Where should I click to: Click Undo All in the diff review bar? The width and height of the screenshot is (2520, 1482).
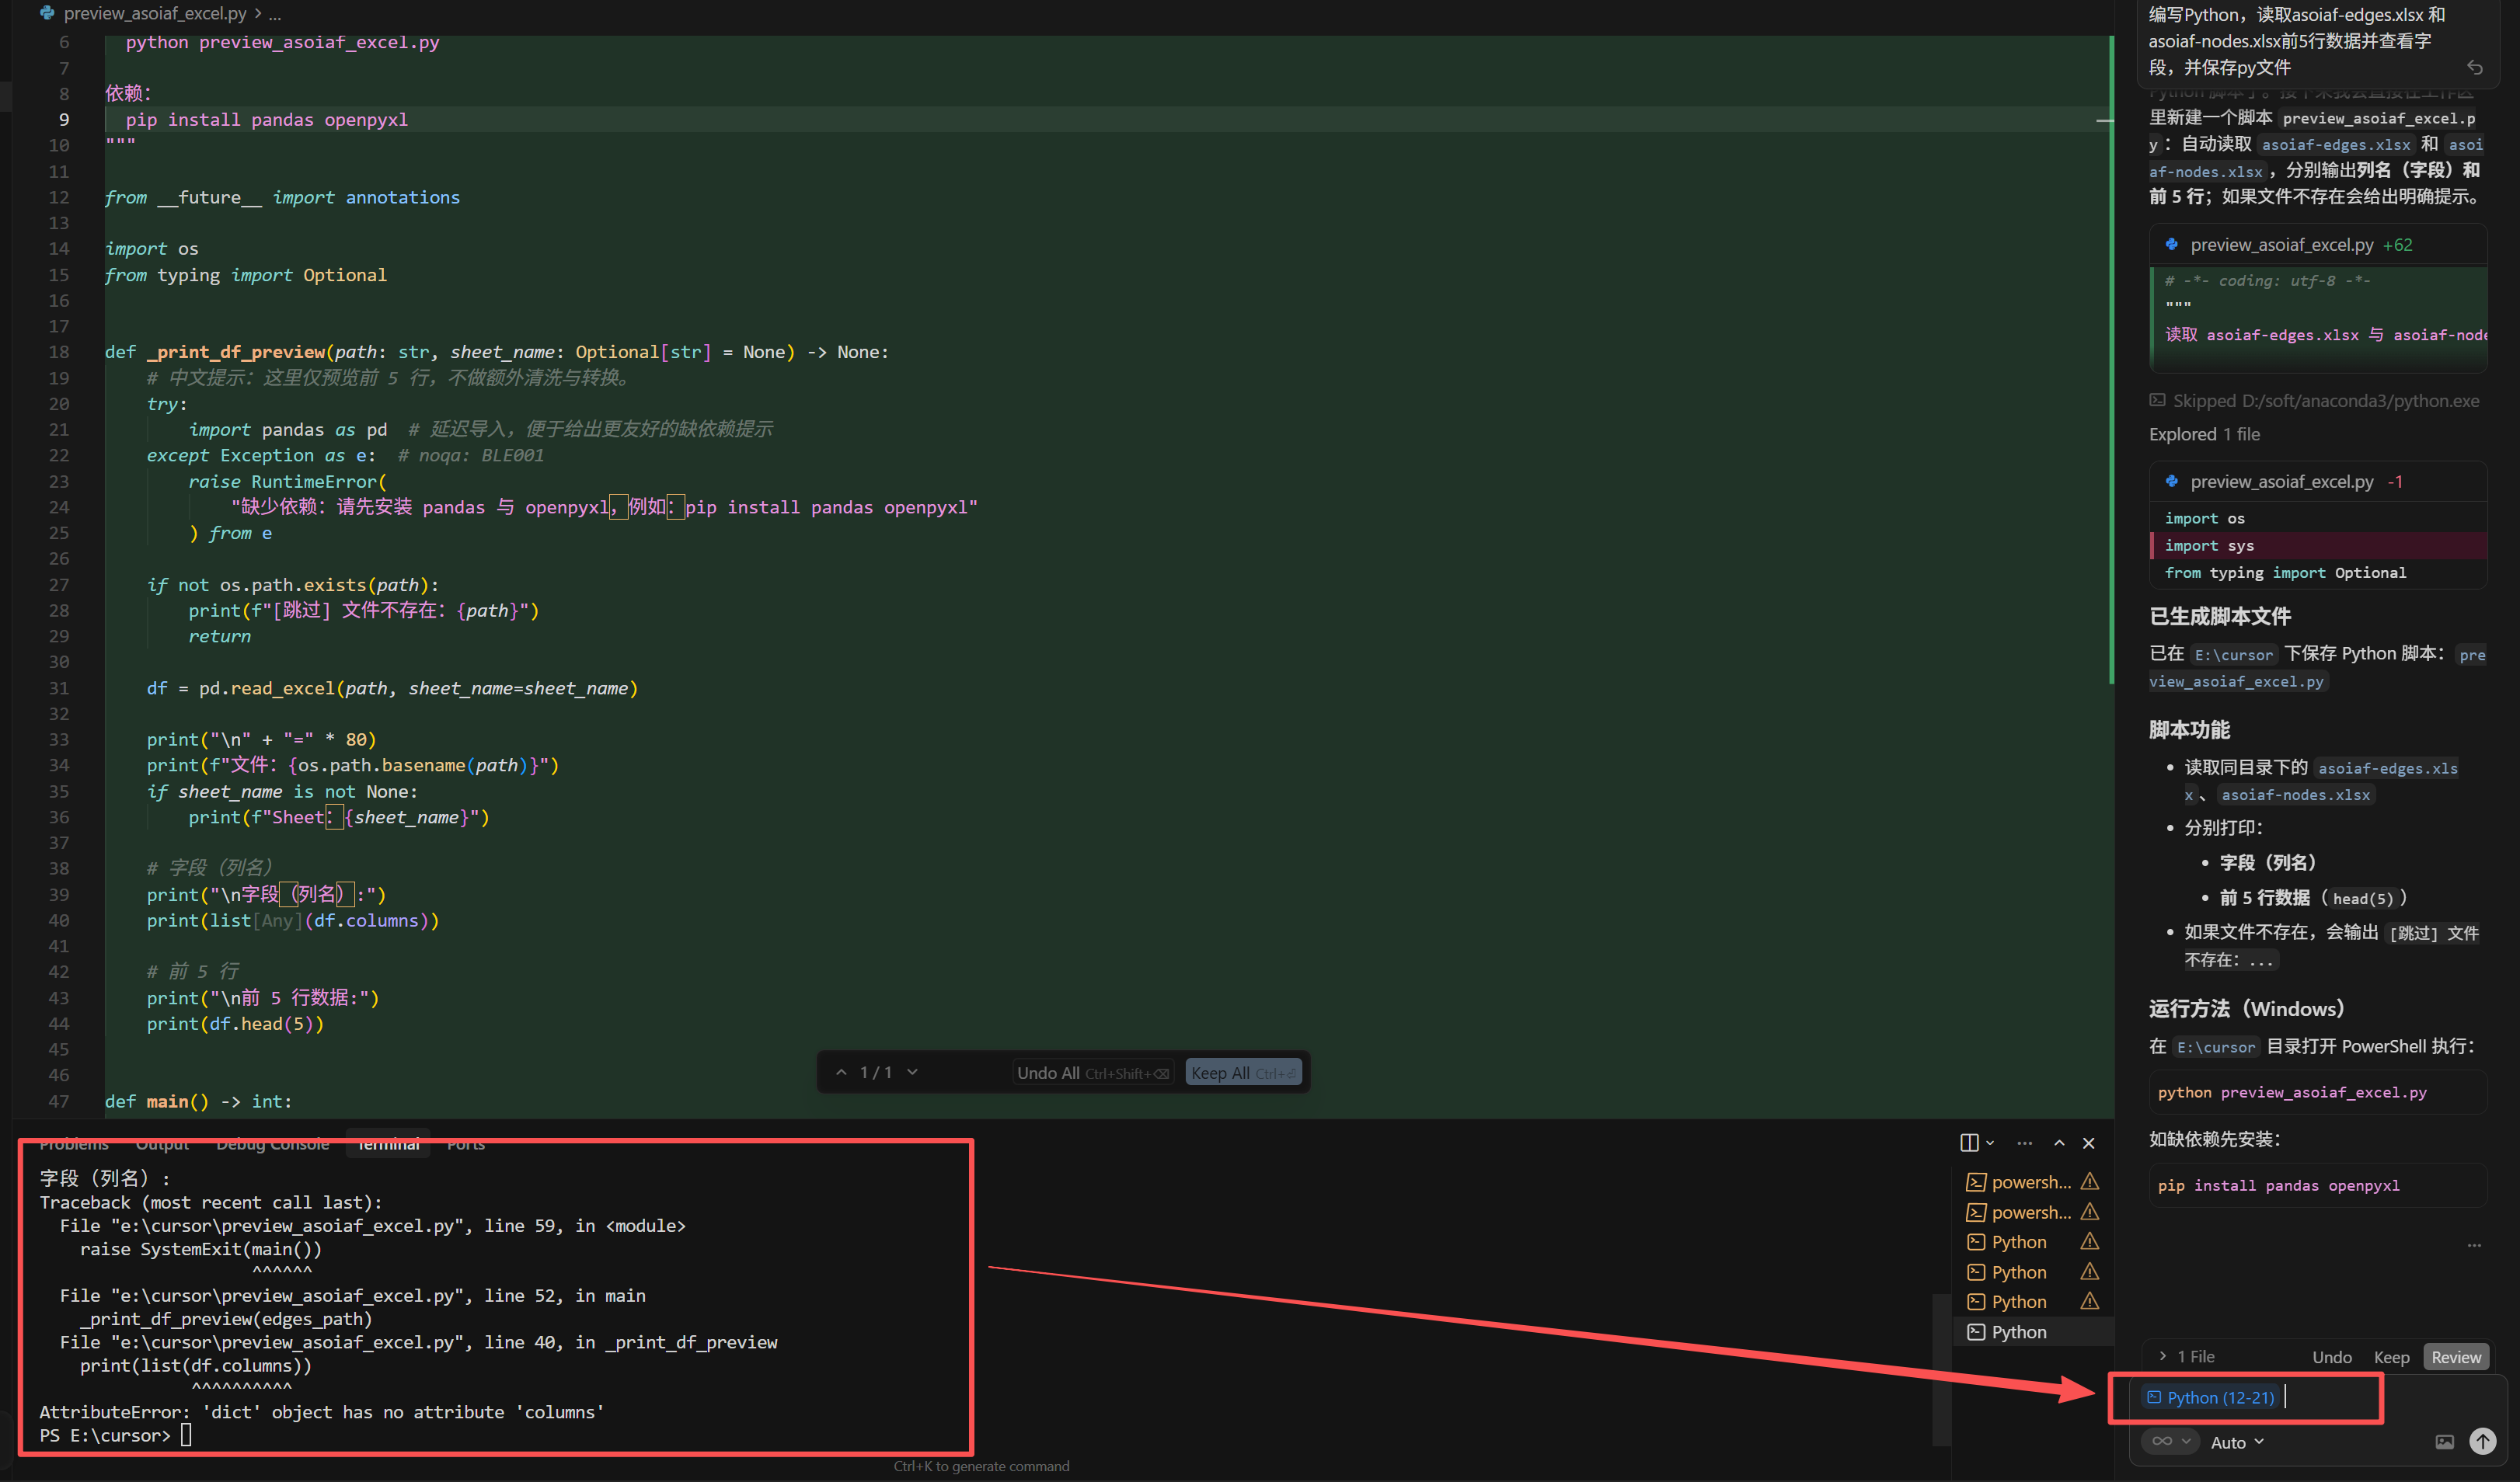coord(1092,1073)
